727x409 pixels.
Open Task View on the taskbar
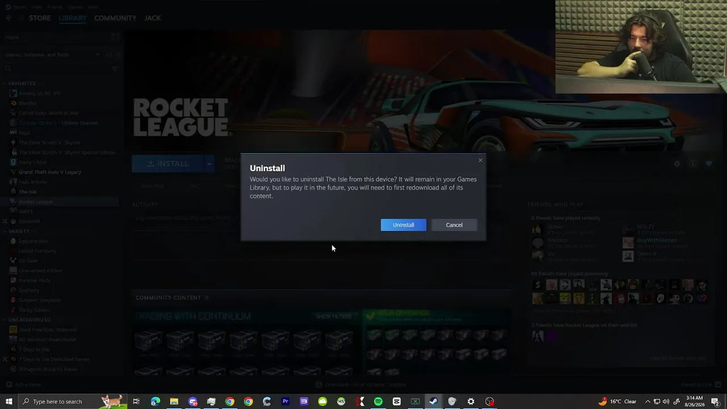pyautogui.click(x=136, y=402)
